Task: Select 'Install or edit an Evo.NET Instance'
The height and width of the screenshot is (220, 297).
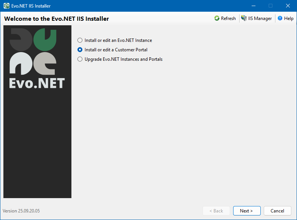Action: coord(80,40)
